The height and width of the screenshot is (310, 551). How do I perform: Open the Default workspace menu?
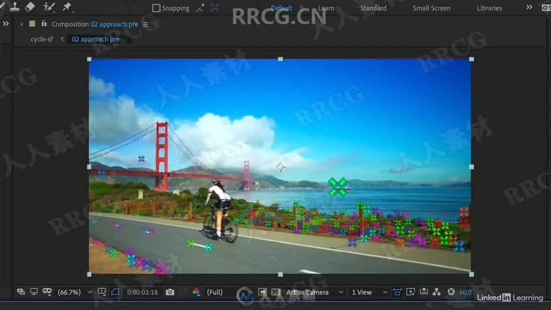302,8
